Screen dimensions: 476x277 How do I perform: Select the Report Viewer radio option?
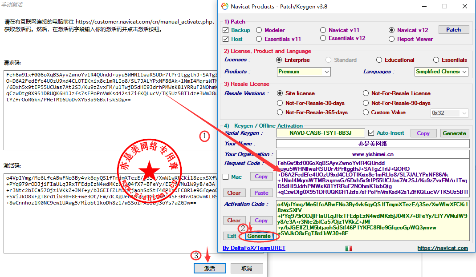tap(391, 39)
